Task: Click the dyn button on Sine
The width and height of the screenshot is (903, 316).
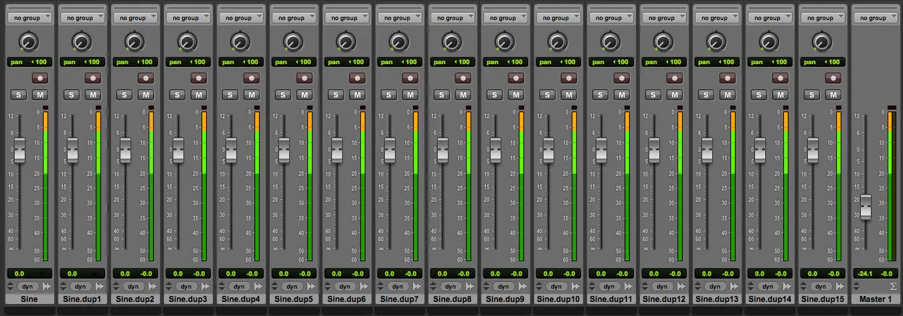Action: click(x=27, y=286)
